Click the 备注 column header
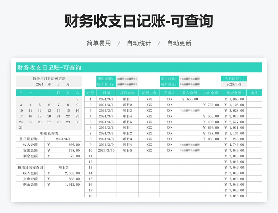The height and width of the screenshot is (213, 278). click(254, 93)
